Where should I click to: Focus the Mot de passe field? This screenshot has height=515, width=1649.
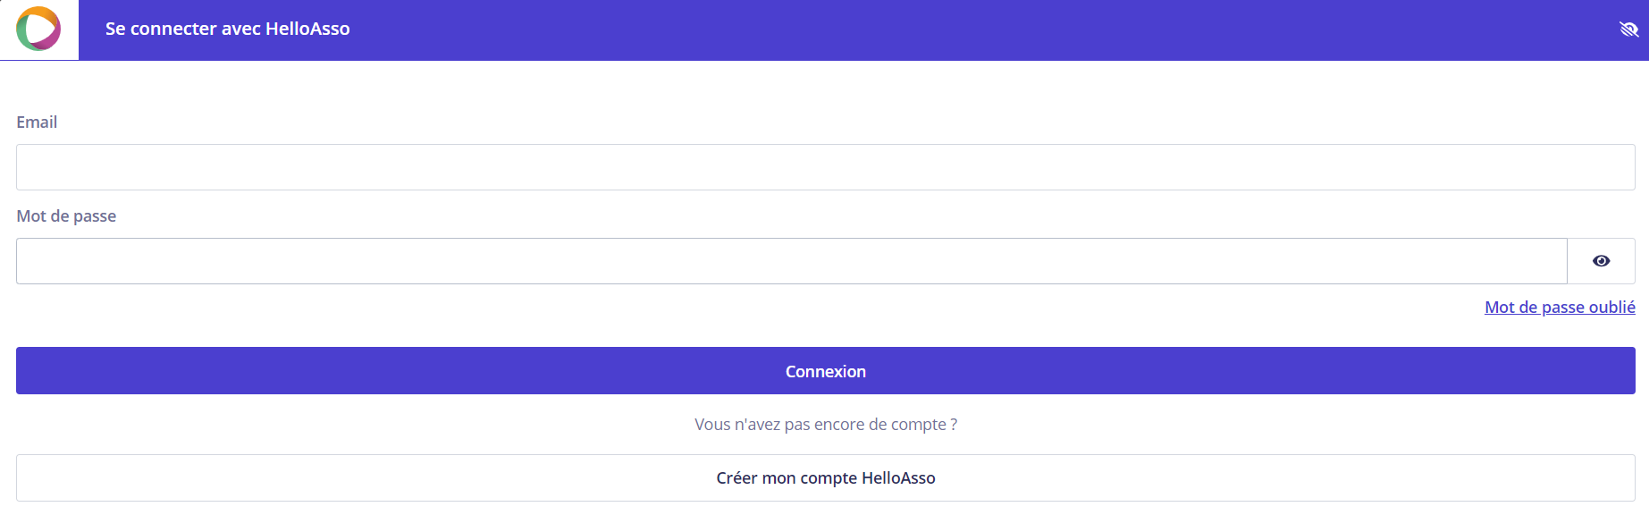pyautogui.click(x=791, y=261)
